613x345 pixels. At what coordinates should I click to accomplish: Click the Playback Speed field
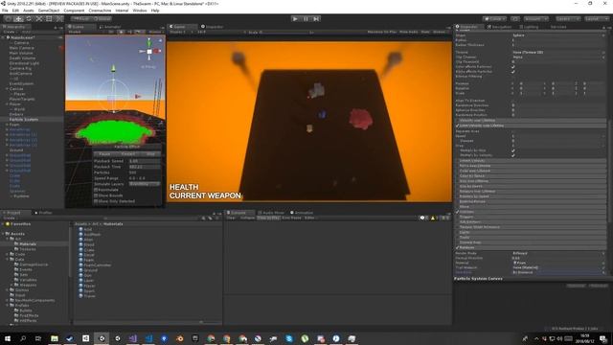coord(145,161)
